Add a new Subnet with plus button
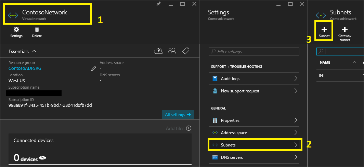The width and height of the screenshot is (364, 167). (324, 31)
